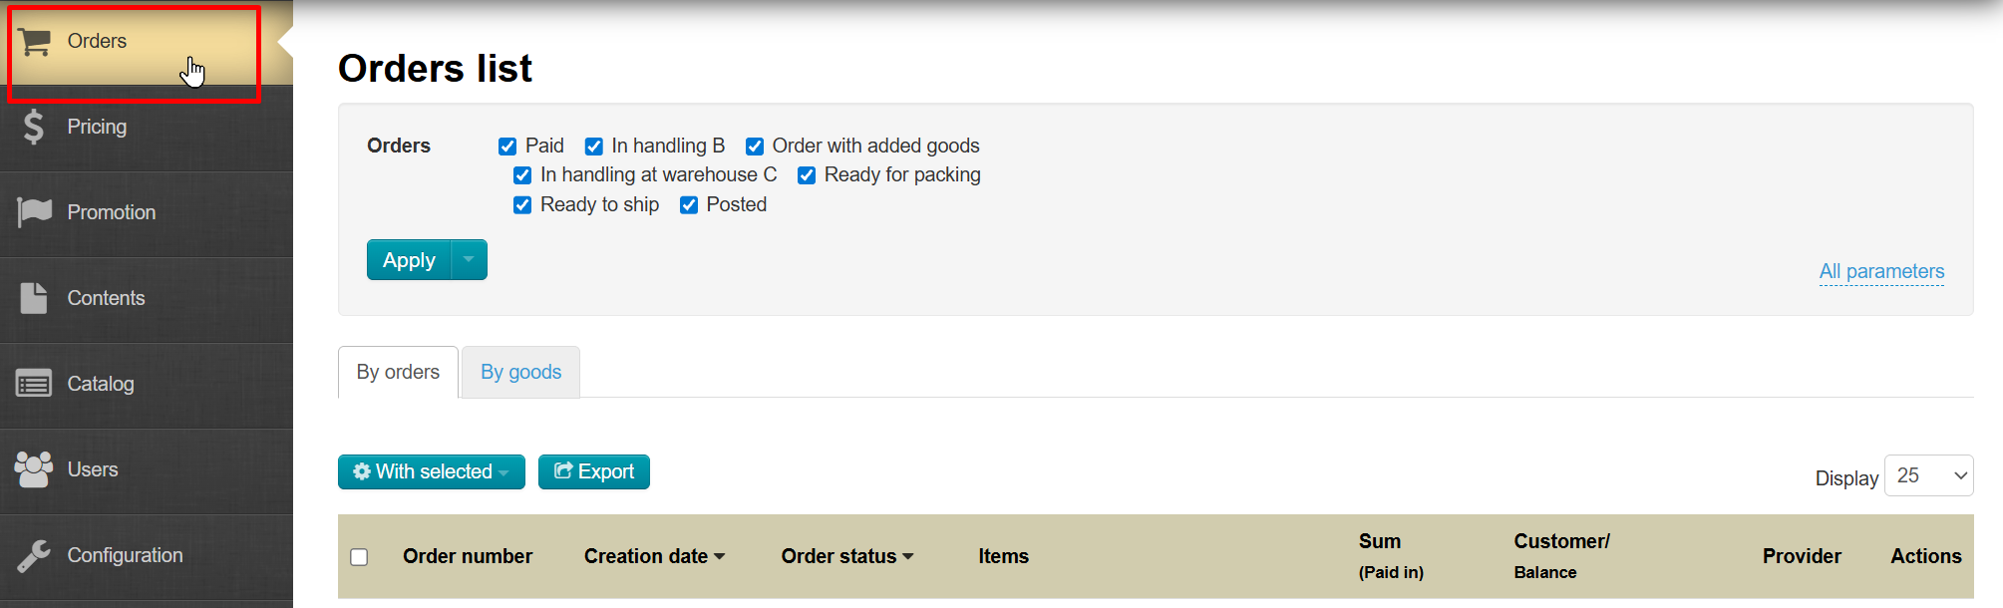Click the Promotion flag icon
The image size is (2003, 608).
click(x=35, y=211)
